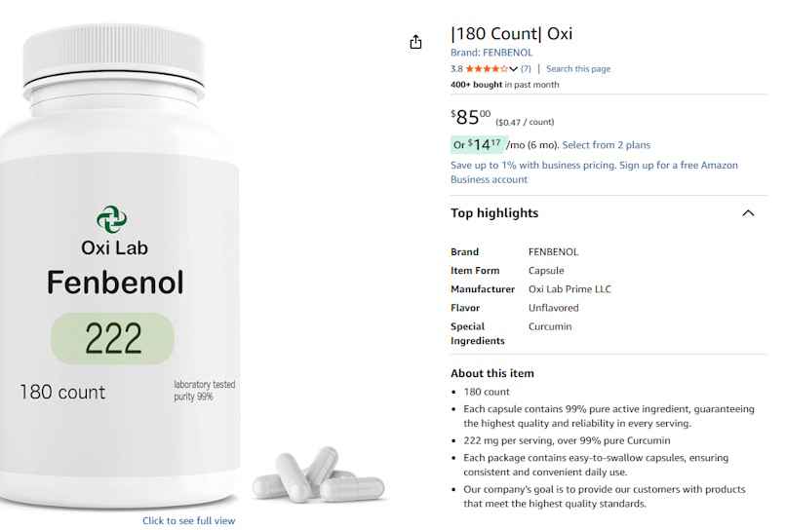Click the About this item heading
Screen dimensions: 785x530
(x=492, y=373)
